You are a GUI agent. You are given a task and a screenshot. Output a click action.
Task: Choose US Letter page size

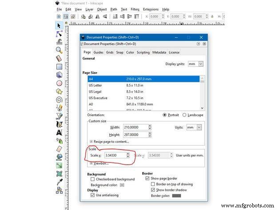(x=95, y=85)
